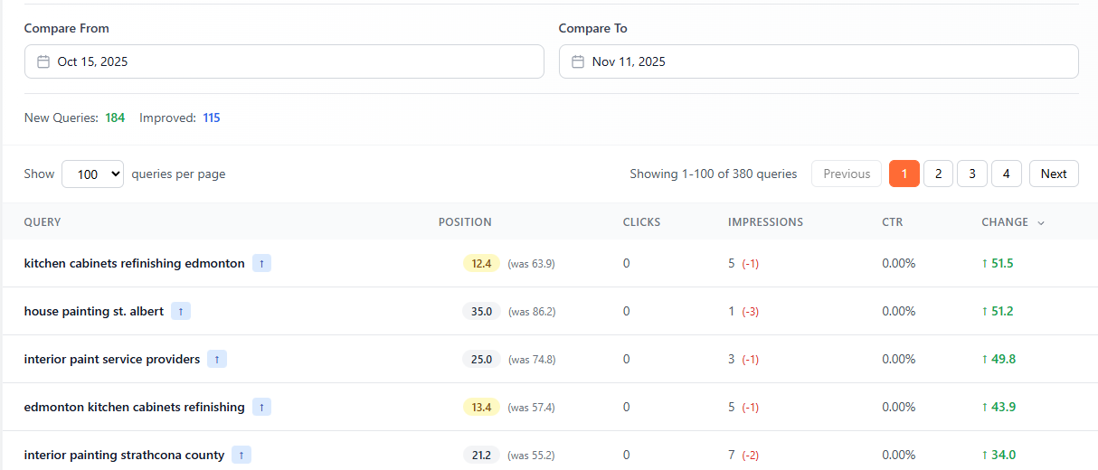The height and width of the screenshot is (470, 1098).
Task: Click up-arrow badge beside kitchen cabinets refinishing edmonton
Action: click(261, 263)
